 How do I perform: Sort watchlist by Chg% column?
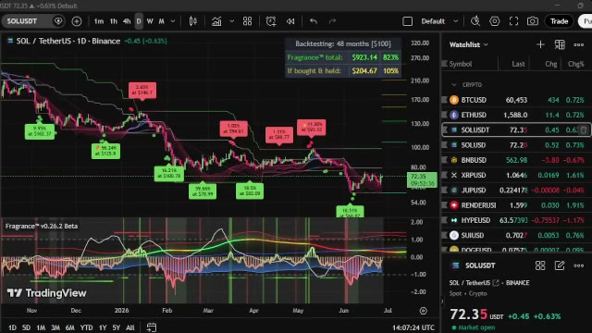pos(576,64)
